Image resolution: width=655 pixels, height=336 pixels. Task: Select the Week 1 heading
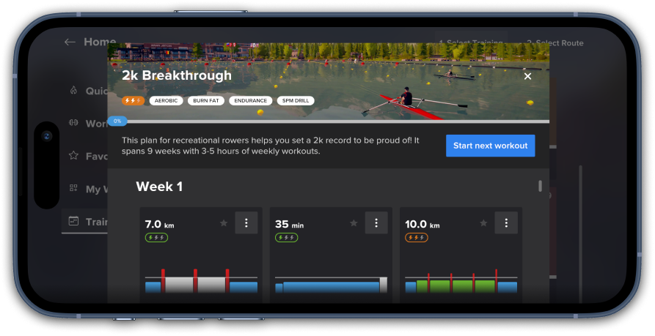(159, 187)
